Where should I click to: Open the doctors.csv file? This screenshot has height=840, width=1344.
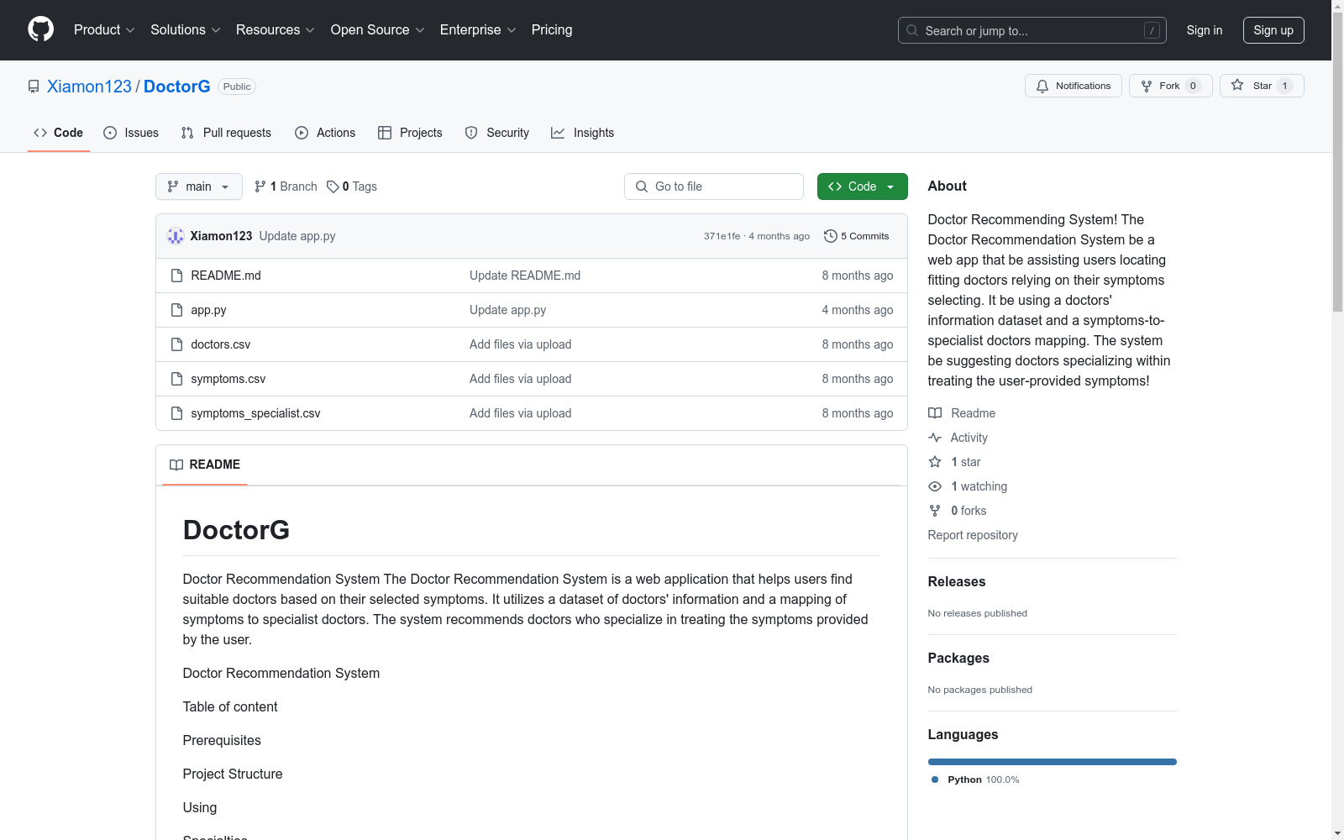(221, 344)
